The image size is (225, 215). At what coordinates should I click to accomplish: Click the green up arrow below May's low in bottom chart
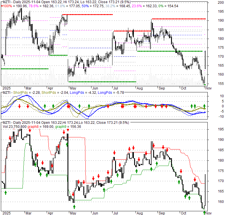(74, 206)
